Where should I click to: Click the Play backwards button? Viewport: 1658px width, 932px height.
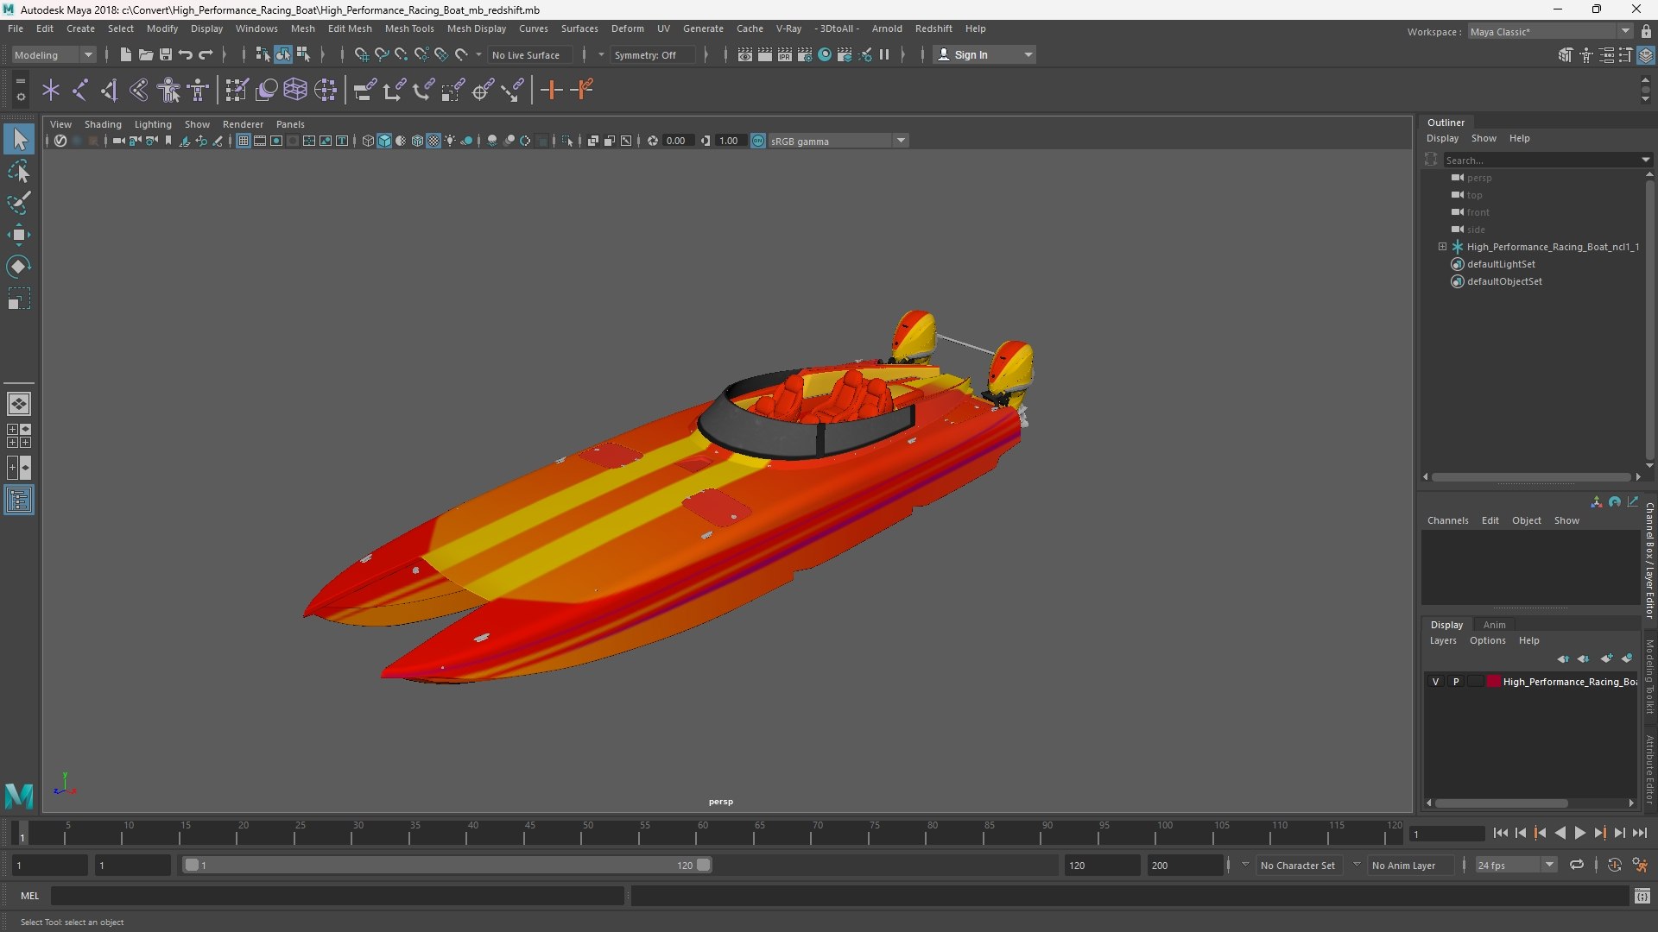click(x=1560, y=834)
